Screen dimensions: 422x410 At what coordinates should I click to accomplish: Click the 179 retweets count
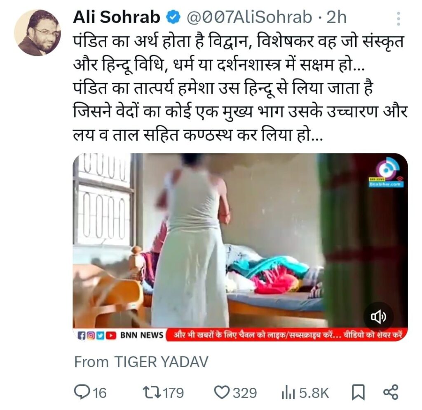(173, 393)
